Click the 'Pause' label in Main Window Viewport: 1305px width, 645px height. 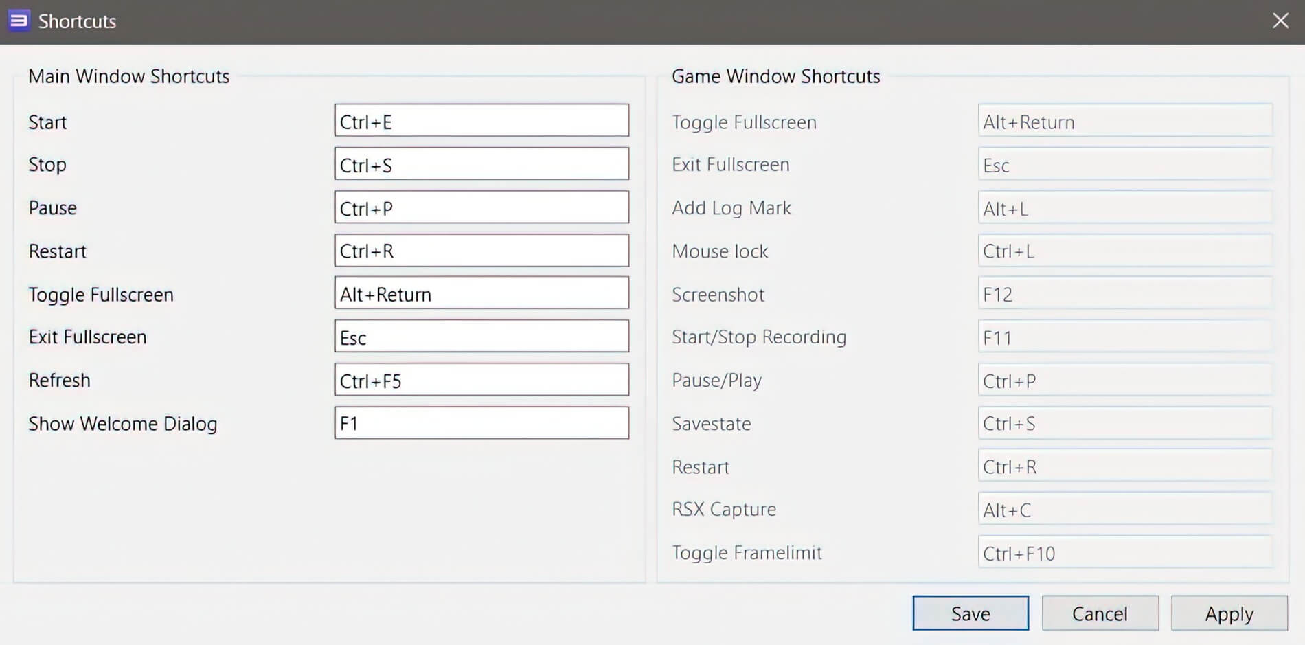(x=52, y=208)
